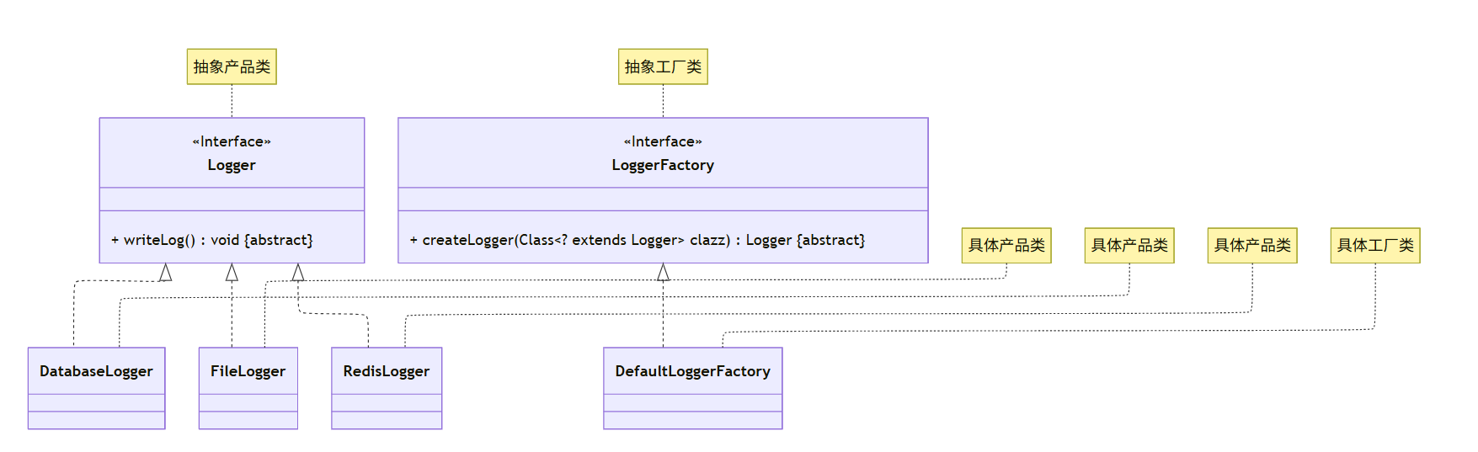The height and width of the screenshot is (452, 1478).
Task: Select the writeLog() method text
Action: pyautogui.click(x=212, y=240)
